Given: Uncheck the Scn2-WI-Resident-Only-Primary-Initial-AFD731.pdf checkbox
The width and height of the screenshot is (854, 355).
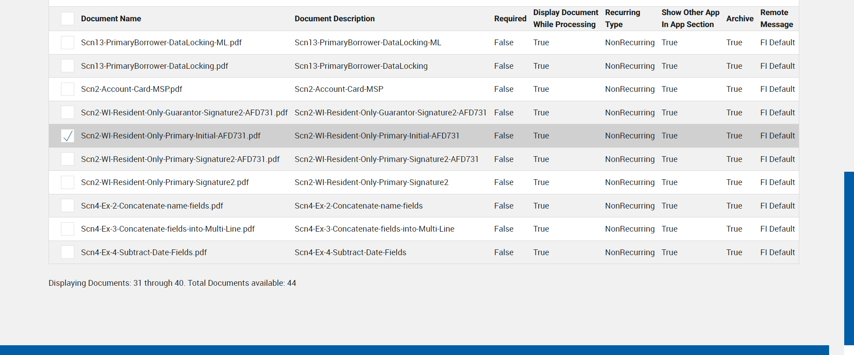Looking at the screenshot, I should (x=68, y=136).
